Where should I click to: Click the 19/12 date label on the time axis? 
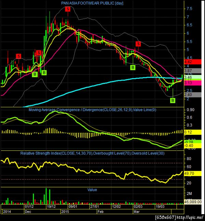(x=51, y=207)
